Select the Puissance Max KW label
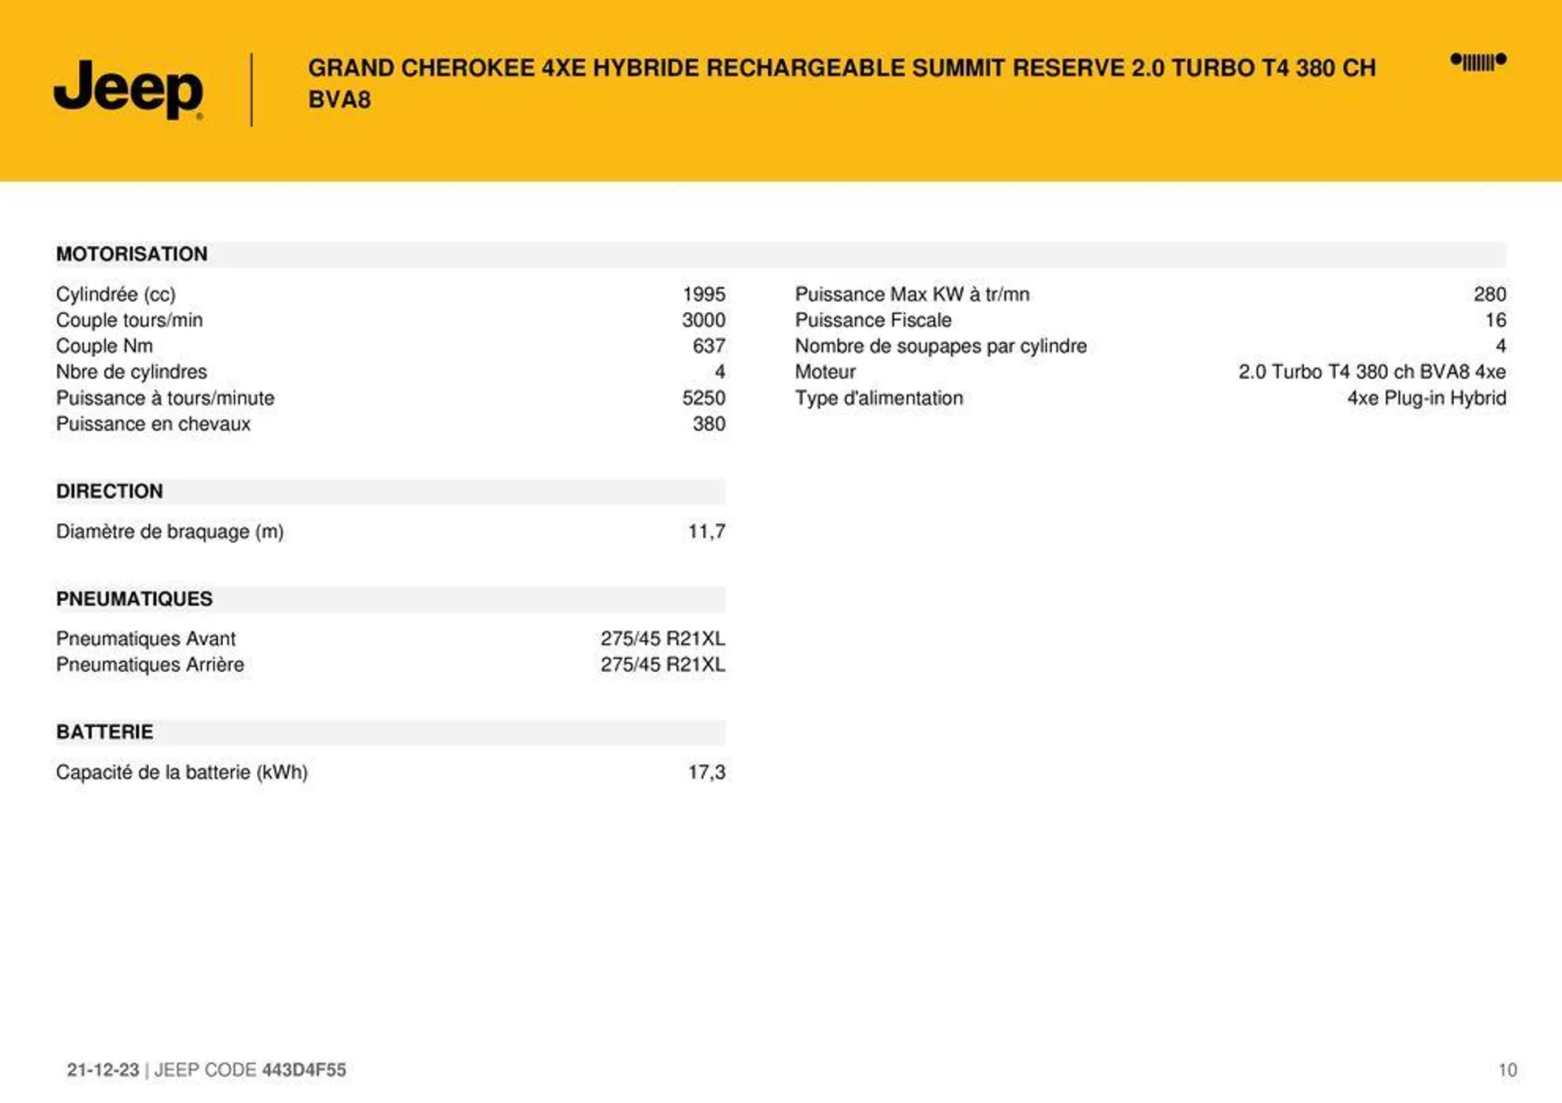 click(x=912, y=294)
